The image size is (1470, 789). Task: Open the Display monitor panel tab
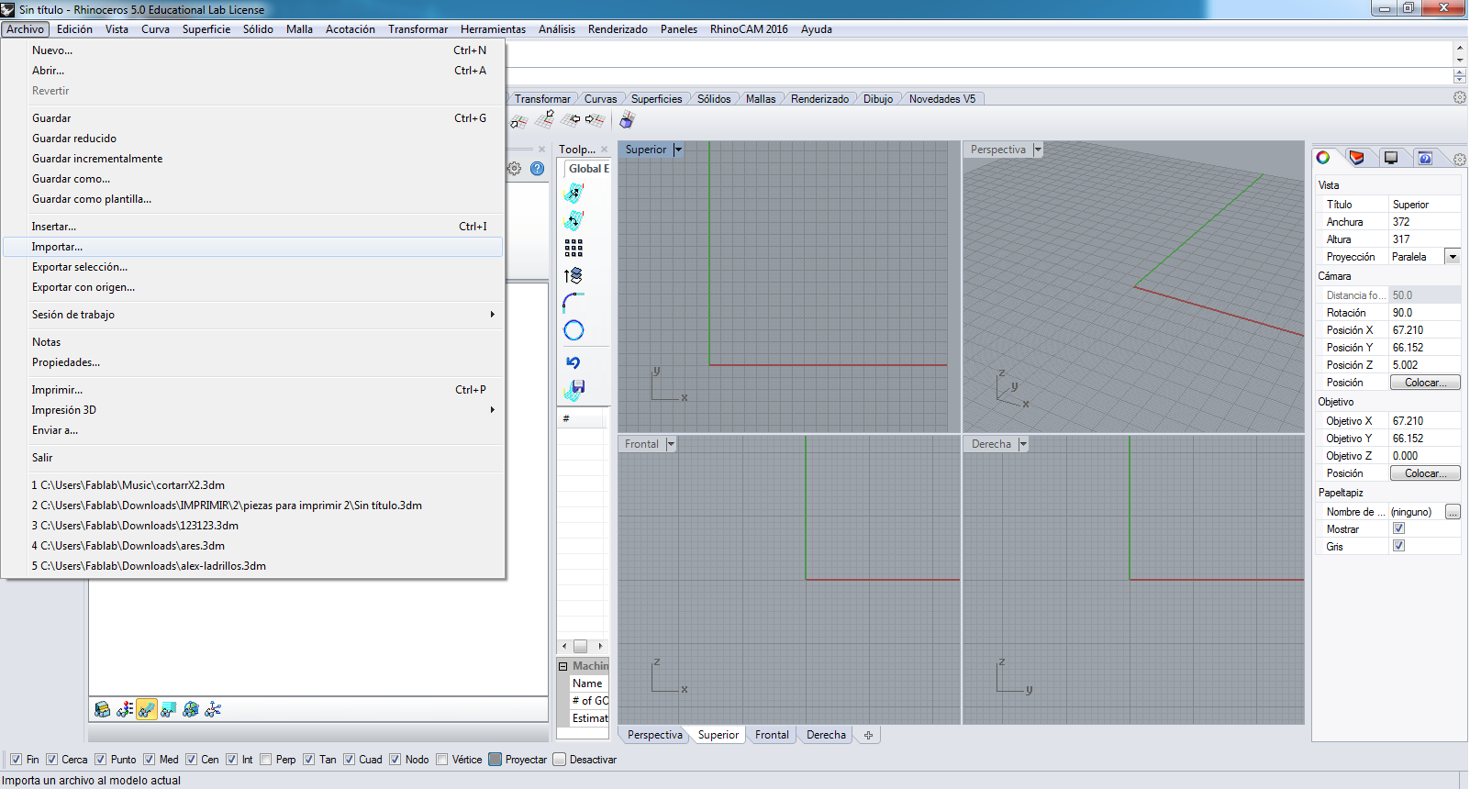pos(1391,158)
